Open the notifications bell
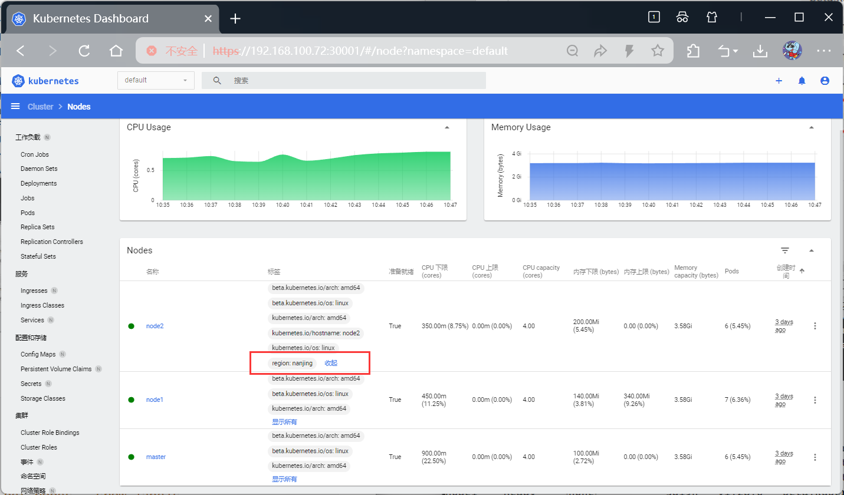The image size is (844, 495). coord(802,81)
